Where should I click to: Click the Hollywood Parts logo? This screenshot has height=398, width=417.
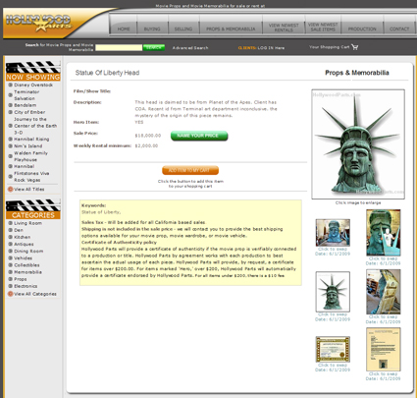38,23
